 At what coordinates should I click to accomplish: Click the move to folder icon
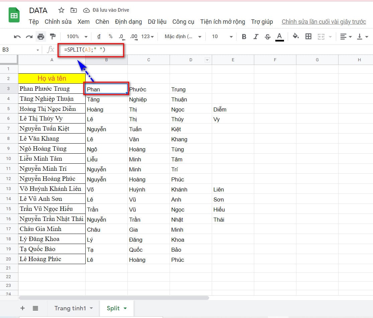[74, 10]
